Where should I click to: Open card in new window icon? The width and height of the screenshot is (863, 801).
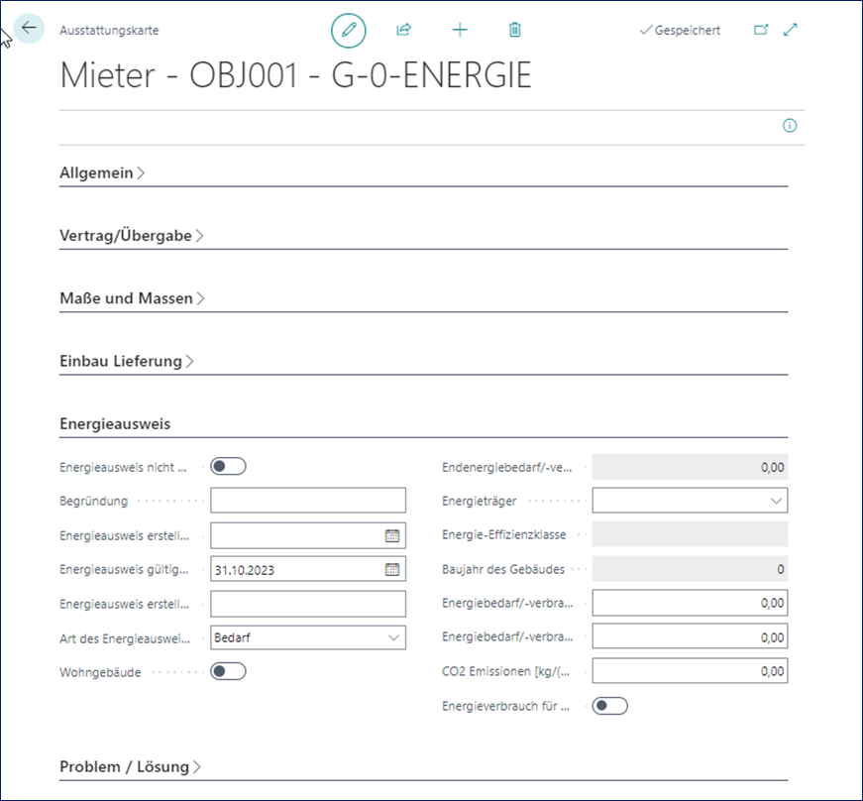click(761, 30)
